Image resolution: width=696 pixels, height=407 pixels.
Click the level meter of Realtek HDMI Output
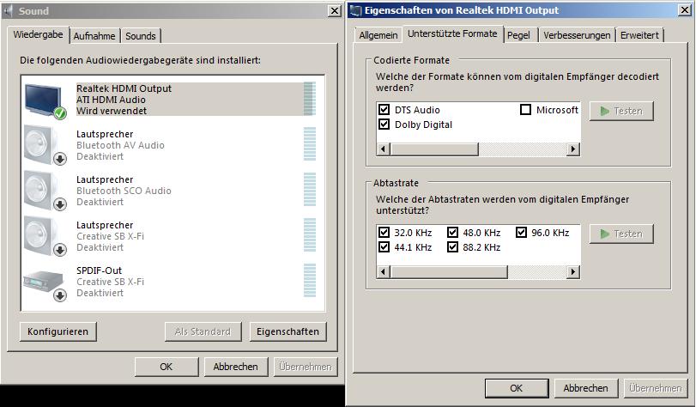point(310,99)
